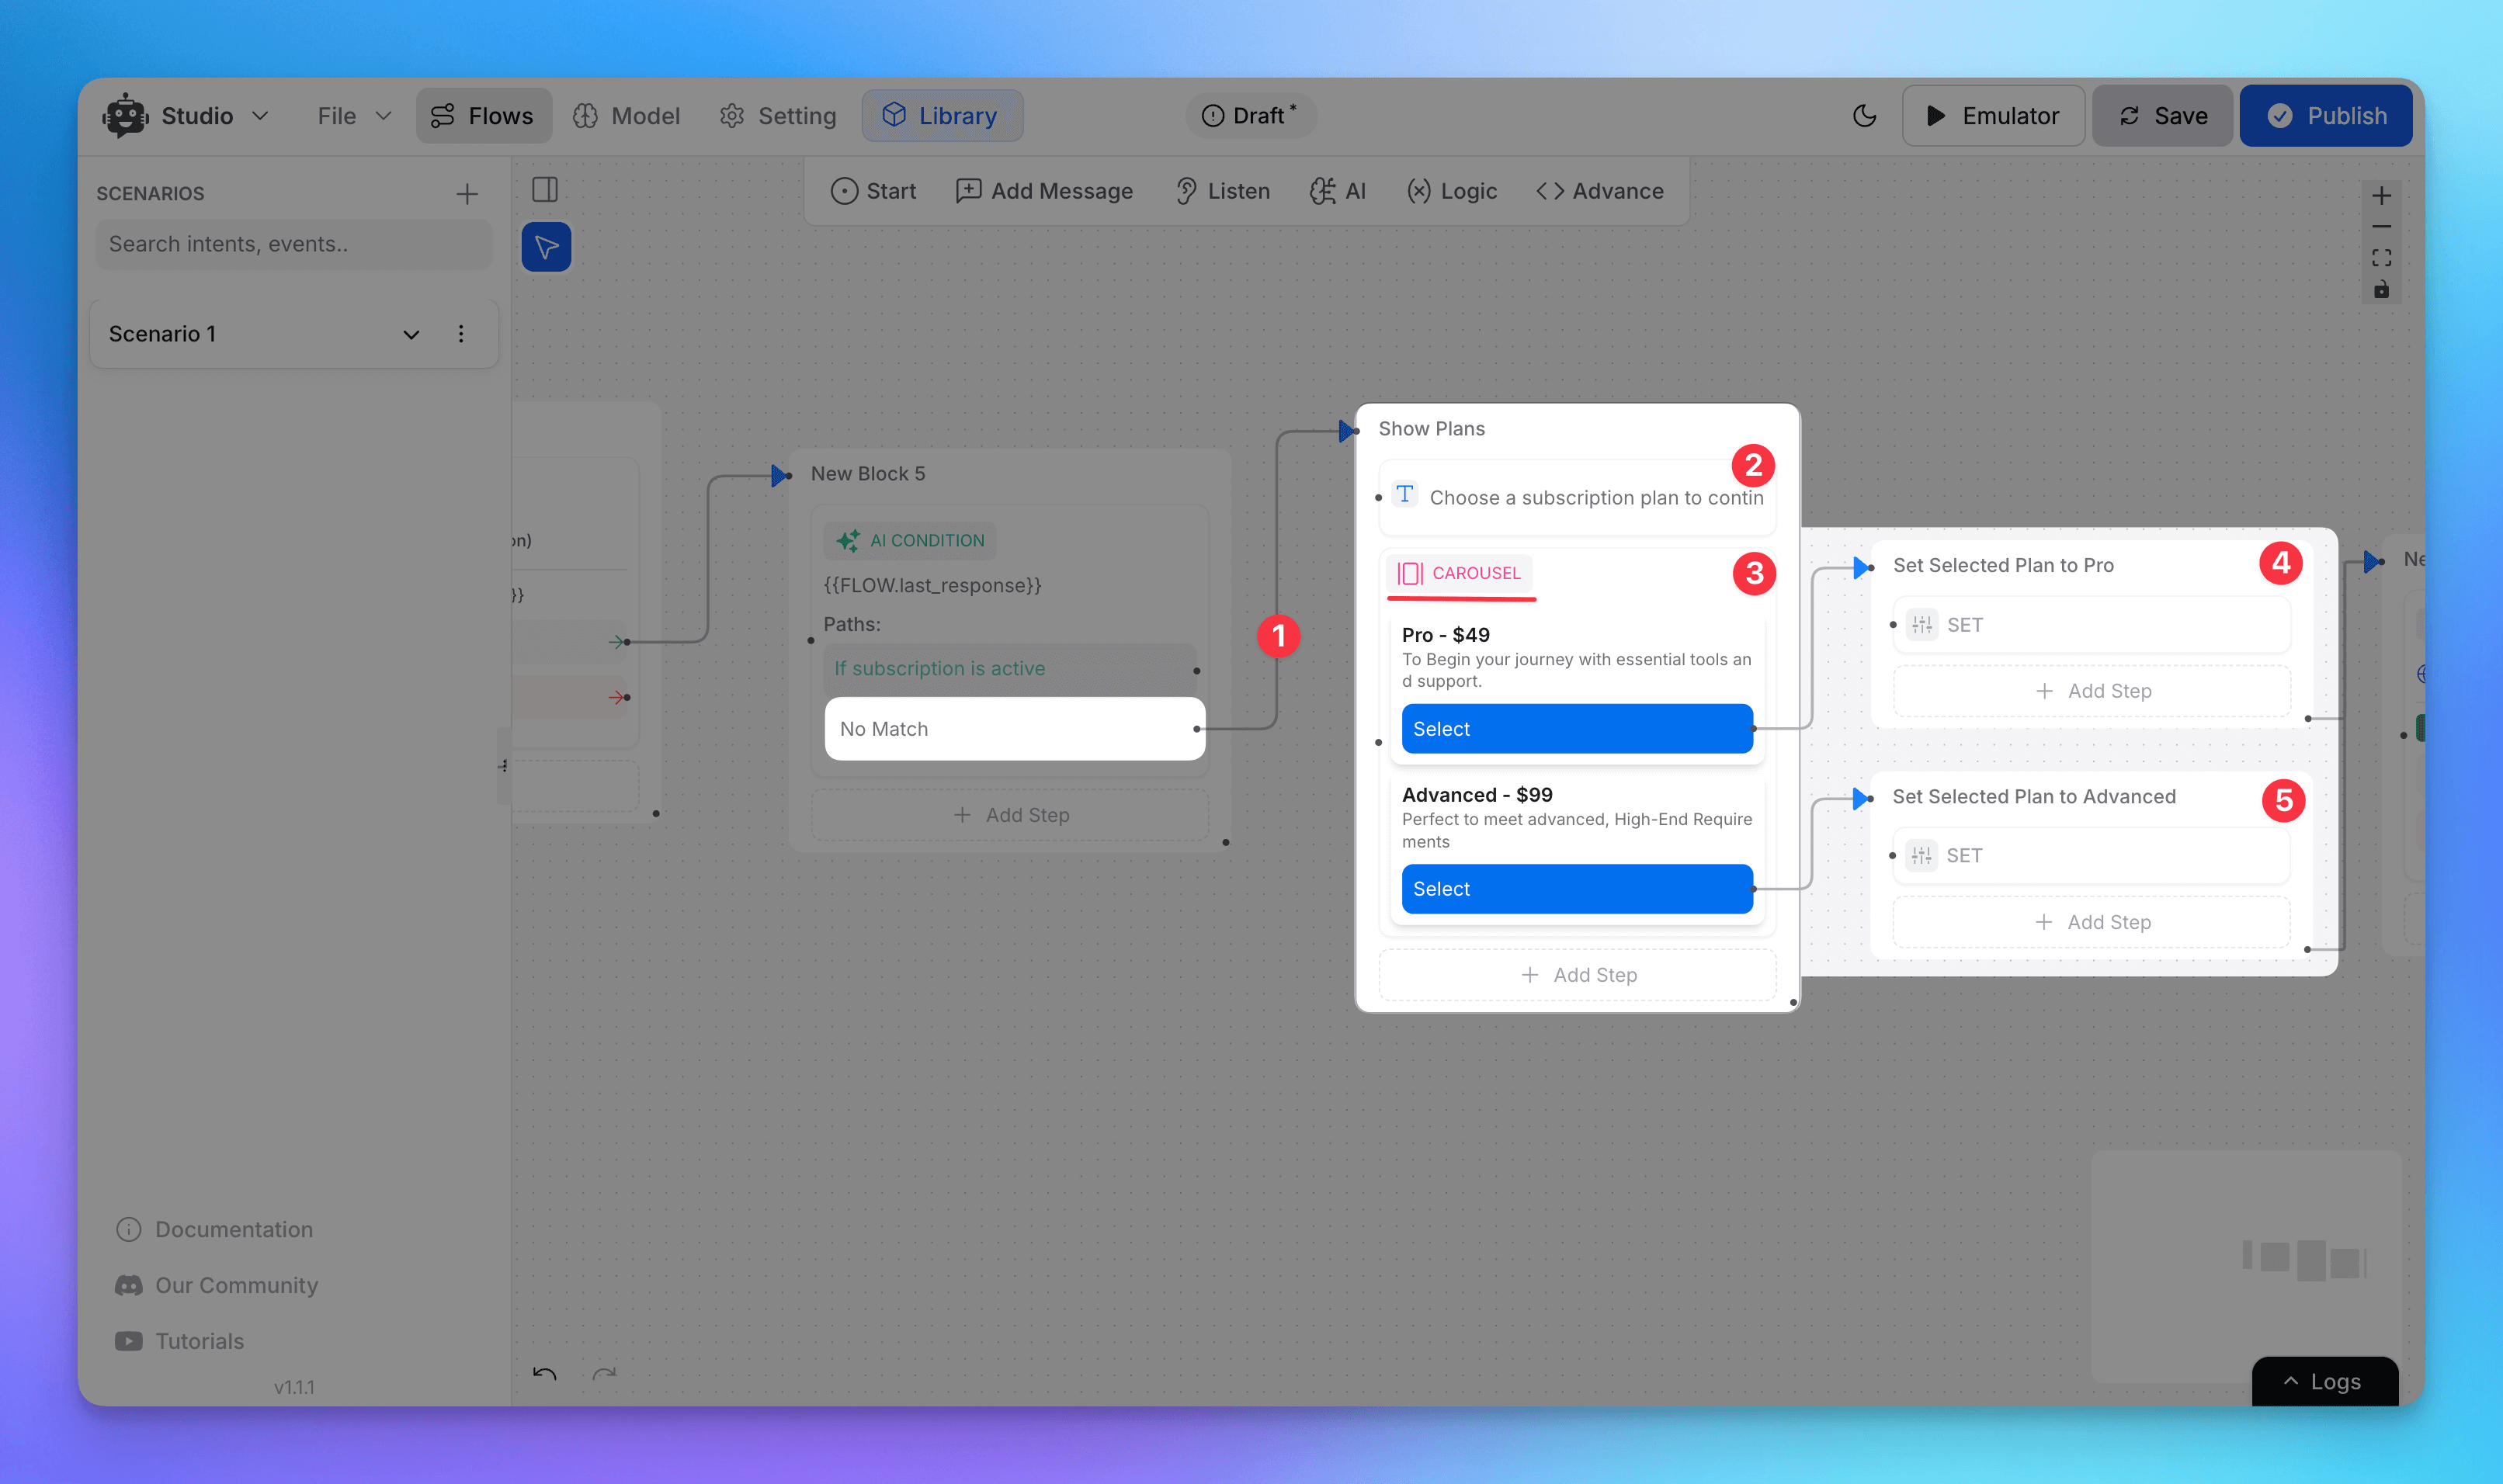The image size is (2503, 1484).
Task: Open the AI toolbar option
Action: [x=1338, y=191]
